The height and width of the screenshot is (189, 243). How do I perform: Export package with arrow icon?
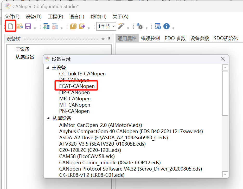(82, 26)
